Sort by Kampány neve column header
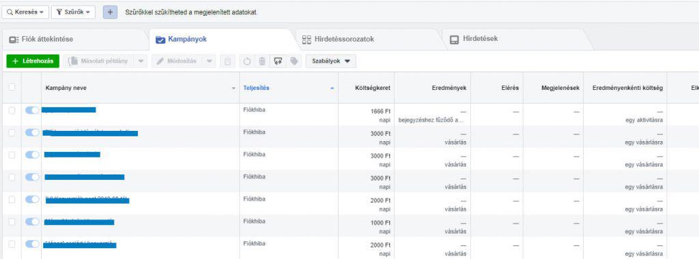Viewport: 699px width, 259px height. [66, 88]
